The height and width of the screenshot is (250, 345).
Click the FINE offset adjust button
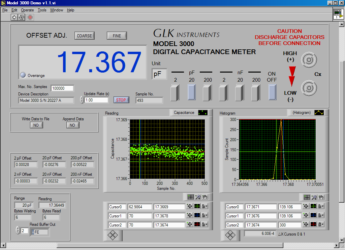pos(117,36)
